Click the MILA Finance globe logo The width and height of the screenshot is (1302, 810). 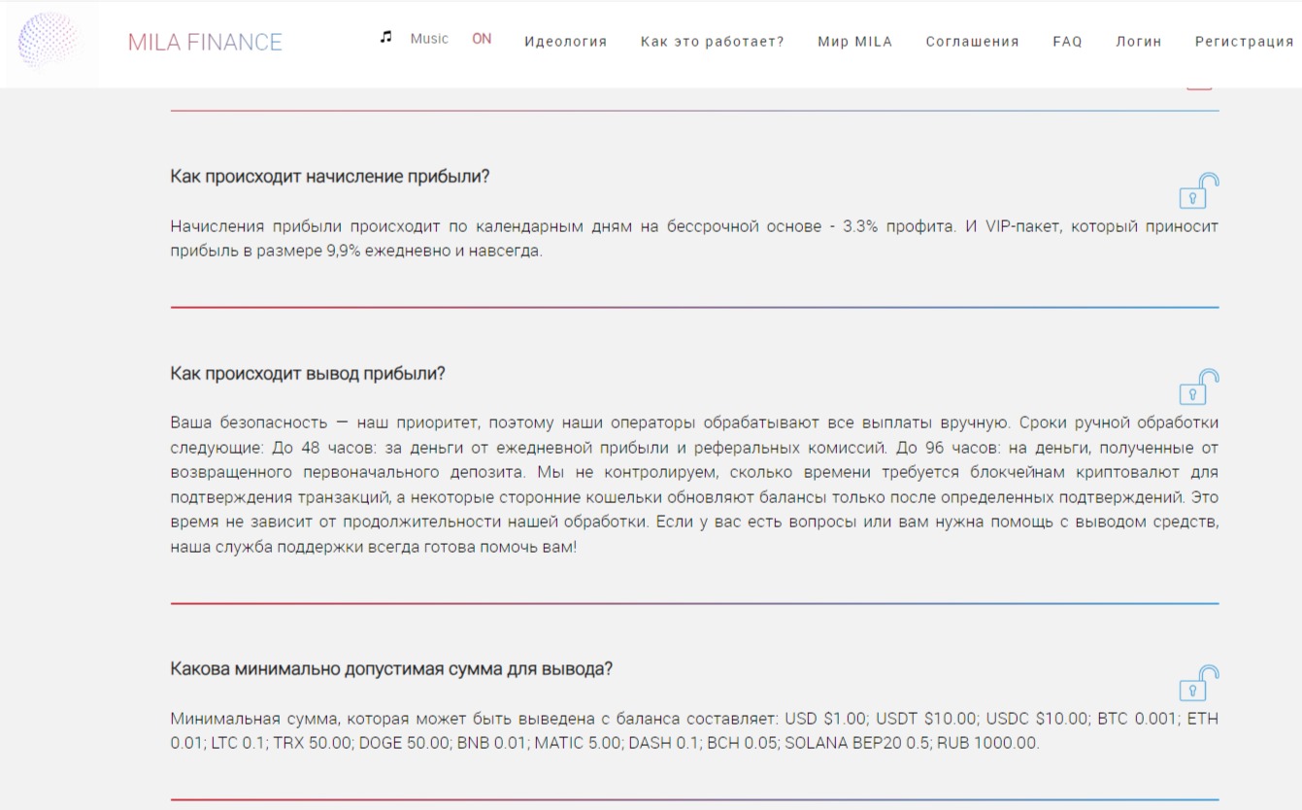(x=49, y=42)
